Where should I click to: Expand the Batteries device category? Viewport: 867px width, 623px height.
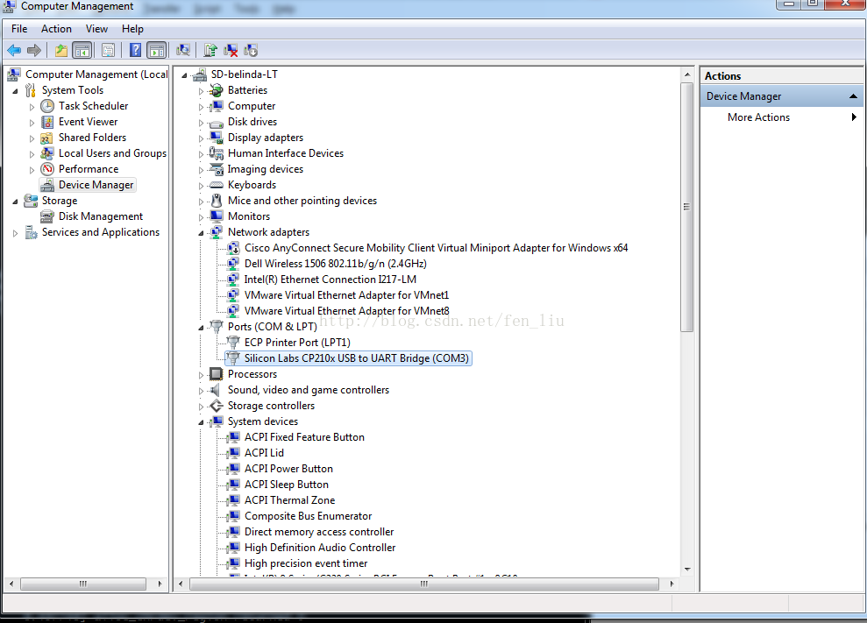point(201,90)
